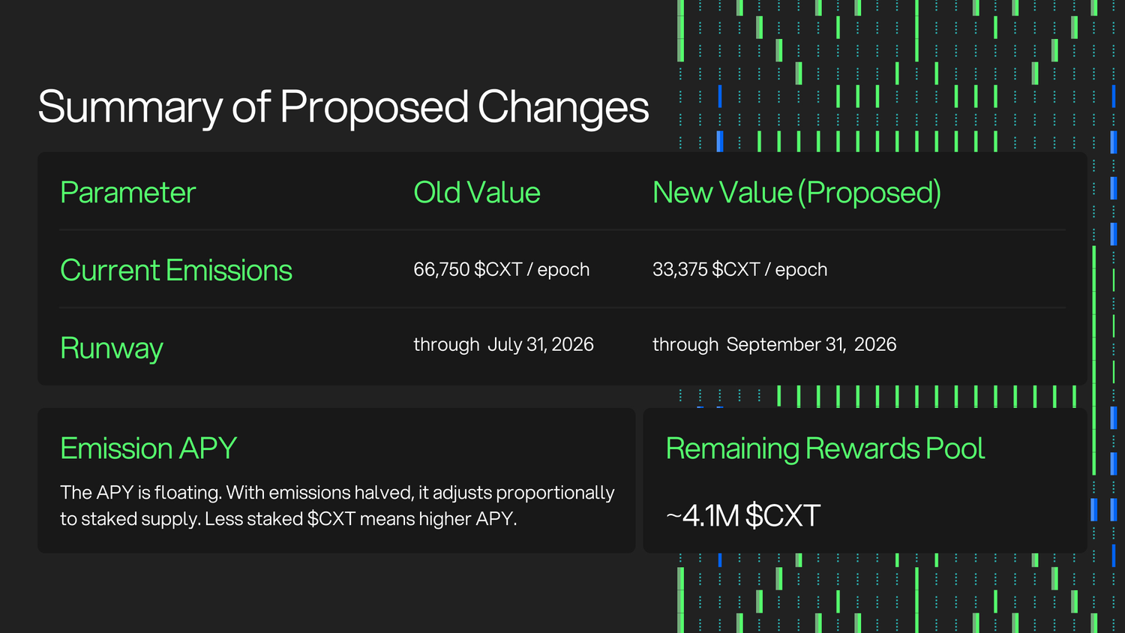Click the through September 31, 2026 text

(774, 344)
